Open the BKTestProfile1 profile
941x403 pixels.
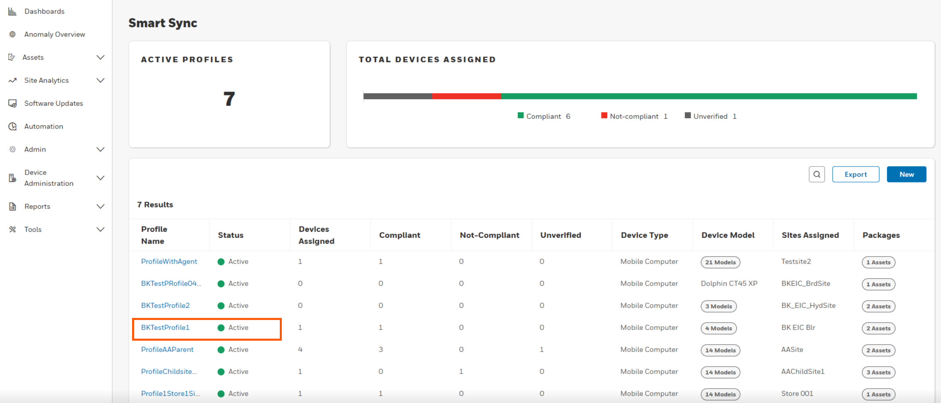click(x=165, y=327)
